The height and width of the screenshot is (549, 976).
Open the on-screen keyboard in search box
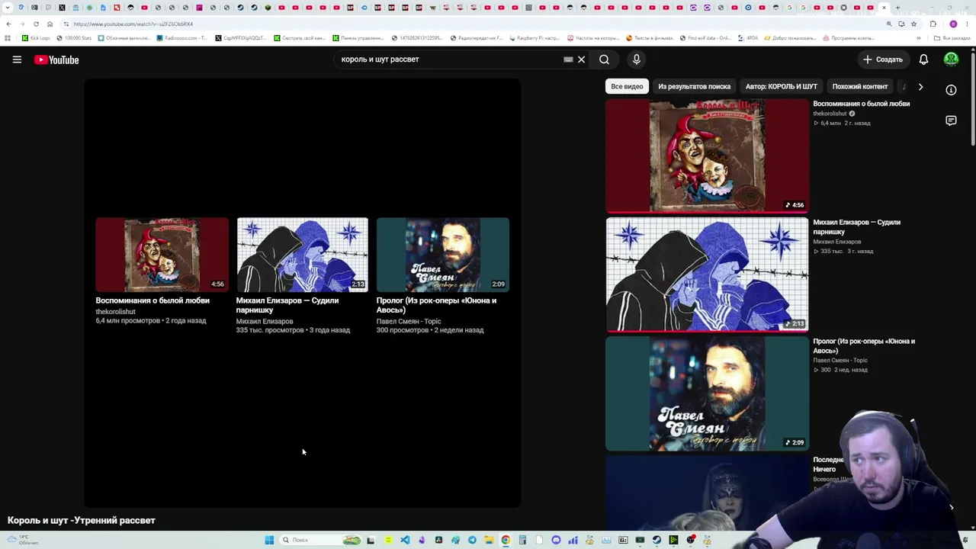click(568, 59)
